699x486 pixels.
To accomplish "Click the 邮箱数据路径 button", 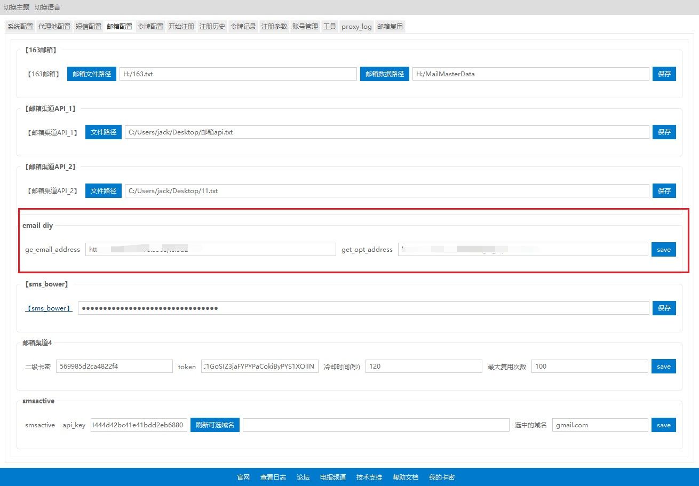I will (x=385, y=74).
